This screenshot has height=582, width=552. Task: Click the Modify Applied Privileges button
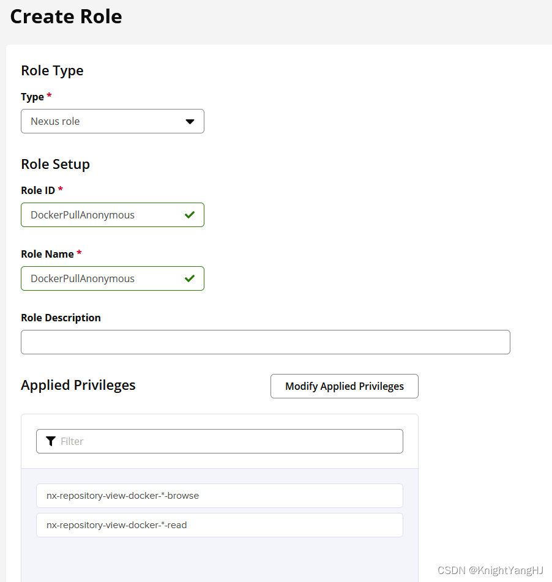click(x=345, y=386)
